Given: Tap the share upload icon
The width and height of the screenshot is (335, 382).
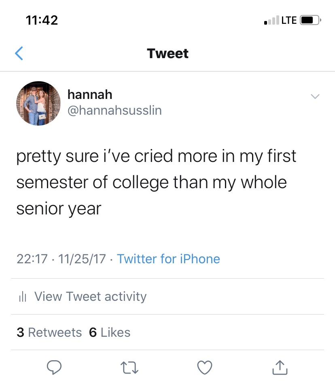Looking at the screenshot, I should 280,367.
